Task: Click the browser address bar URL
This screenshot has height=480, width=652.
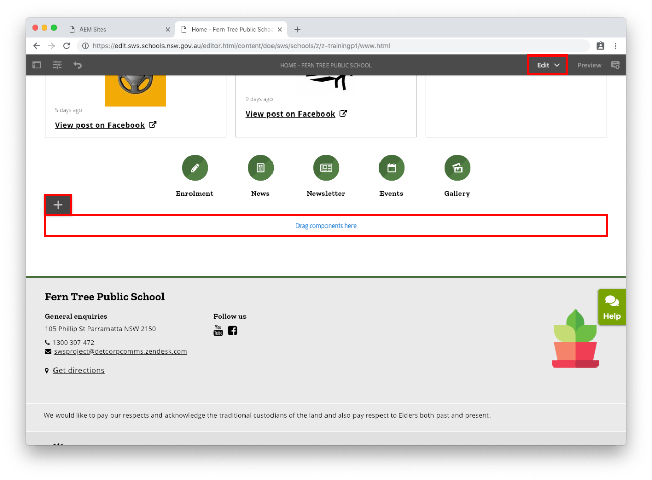Action: [x=241, y=46]
